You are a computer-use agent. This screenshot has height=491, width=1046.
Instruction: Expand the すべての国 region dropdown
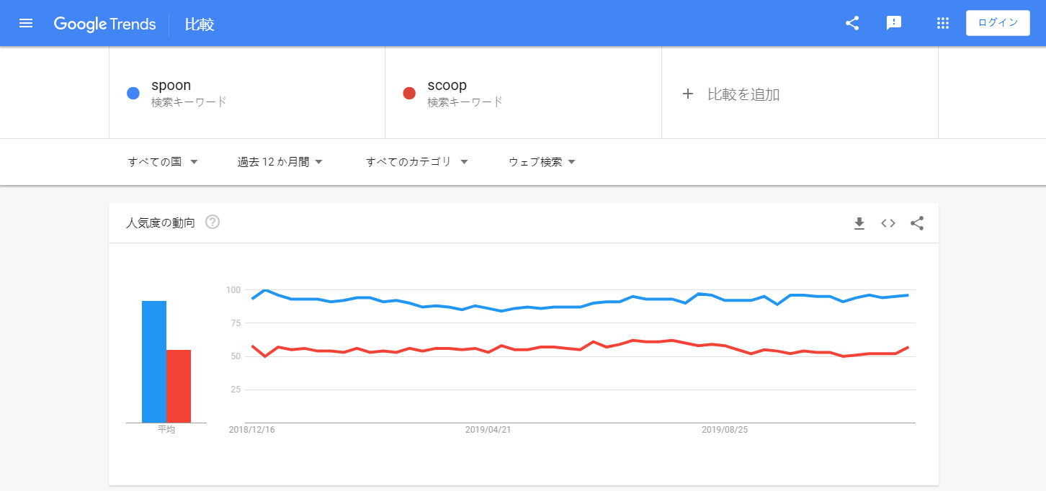(163, 162)
